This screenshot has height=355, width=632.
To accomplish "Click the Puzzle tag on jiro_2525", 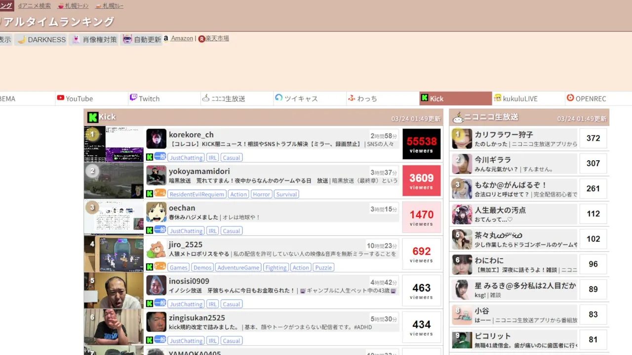I will pos(323,267).
